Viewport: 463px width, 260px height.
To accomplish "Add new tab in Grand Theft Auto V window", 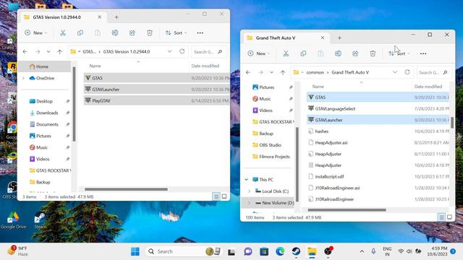I will point(339,38).
